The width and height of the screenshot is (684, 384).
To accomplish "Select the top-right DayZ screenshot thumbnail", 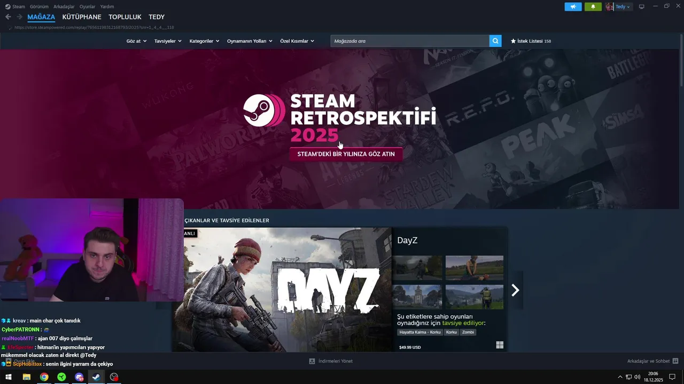I will [475, 268].
